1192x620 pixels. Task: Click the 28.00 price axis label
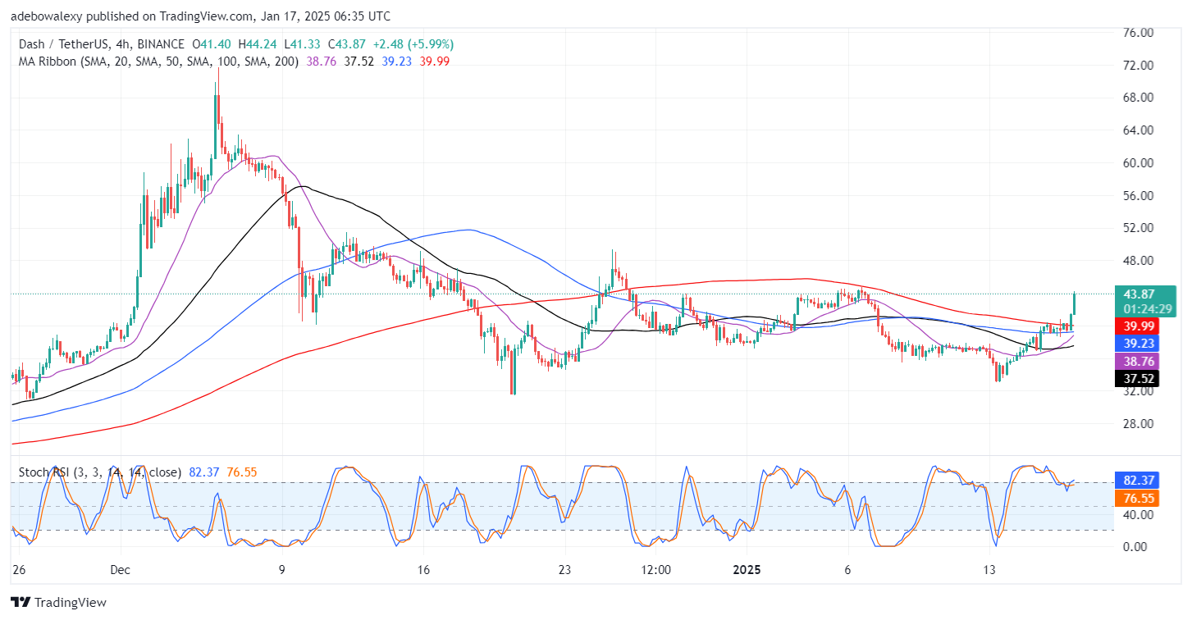1138,424
